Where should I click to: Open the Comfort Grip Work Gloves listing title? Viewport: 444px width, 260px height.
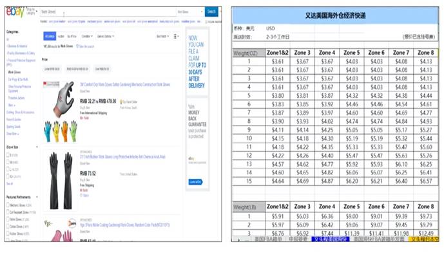[x=125, y=84]
